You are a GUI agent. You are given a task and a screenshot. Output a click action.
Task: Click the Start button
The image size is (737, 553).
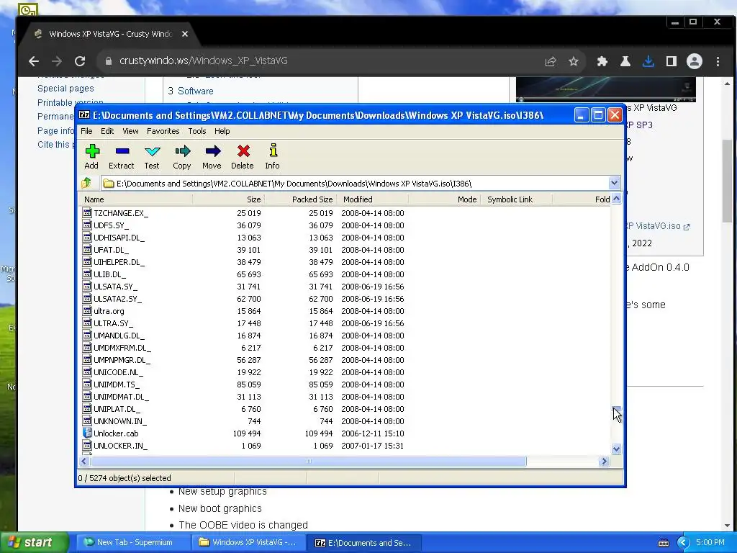click(x=35, y=542)
